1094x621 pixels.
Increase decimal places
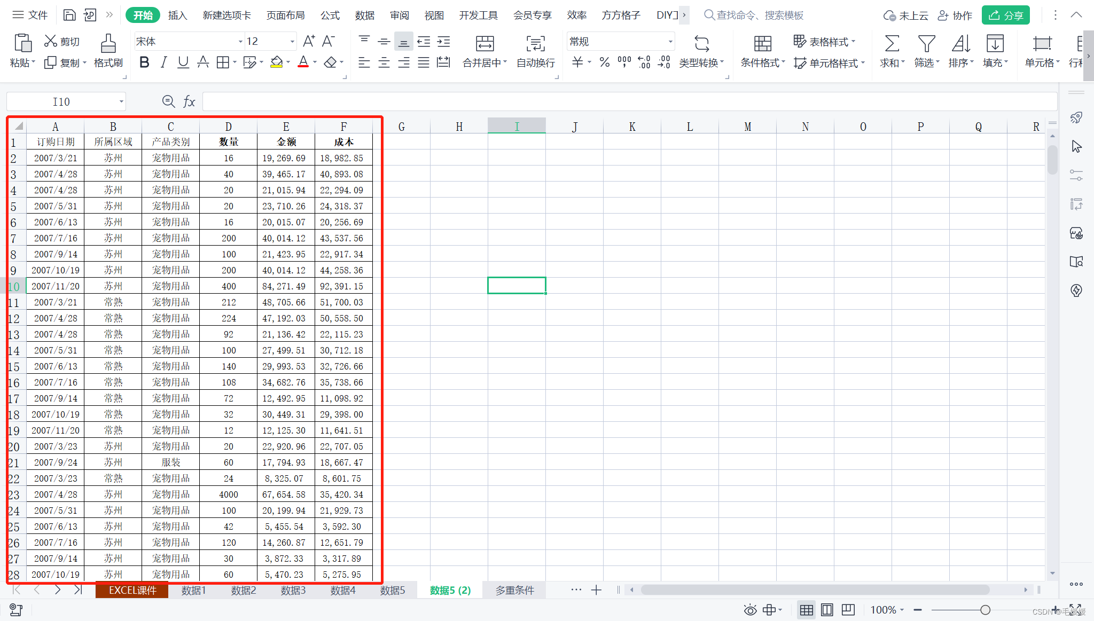tap(644, 62)
